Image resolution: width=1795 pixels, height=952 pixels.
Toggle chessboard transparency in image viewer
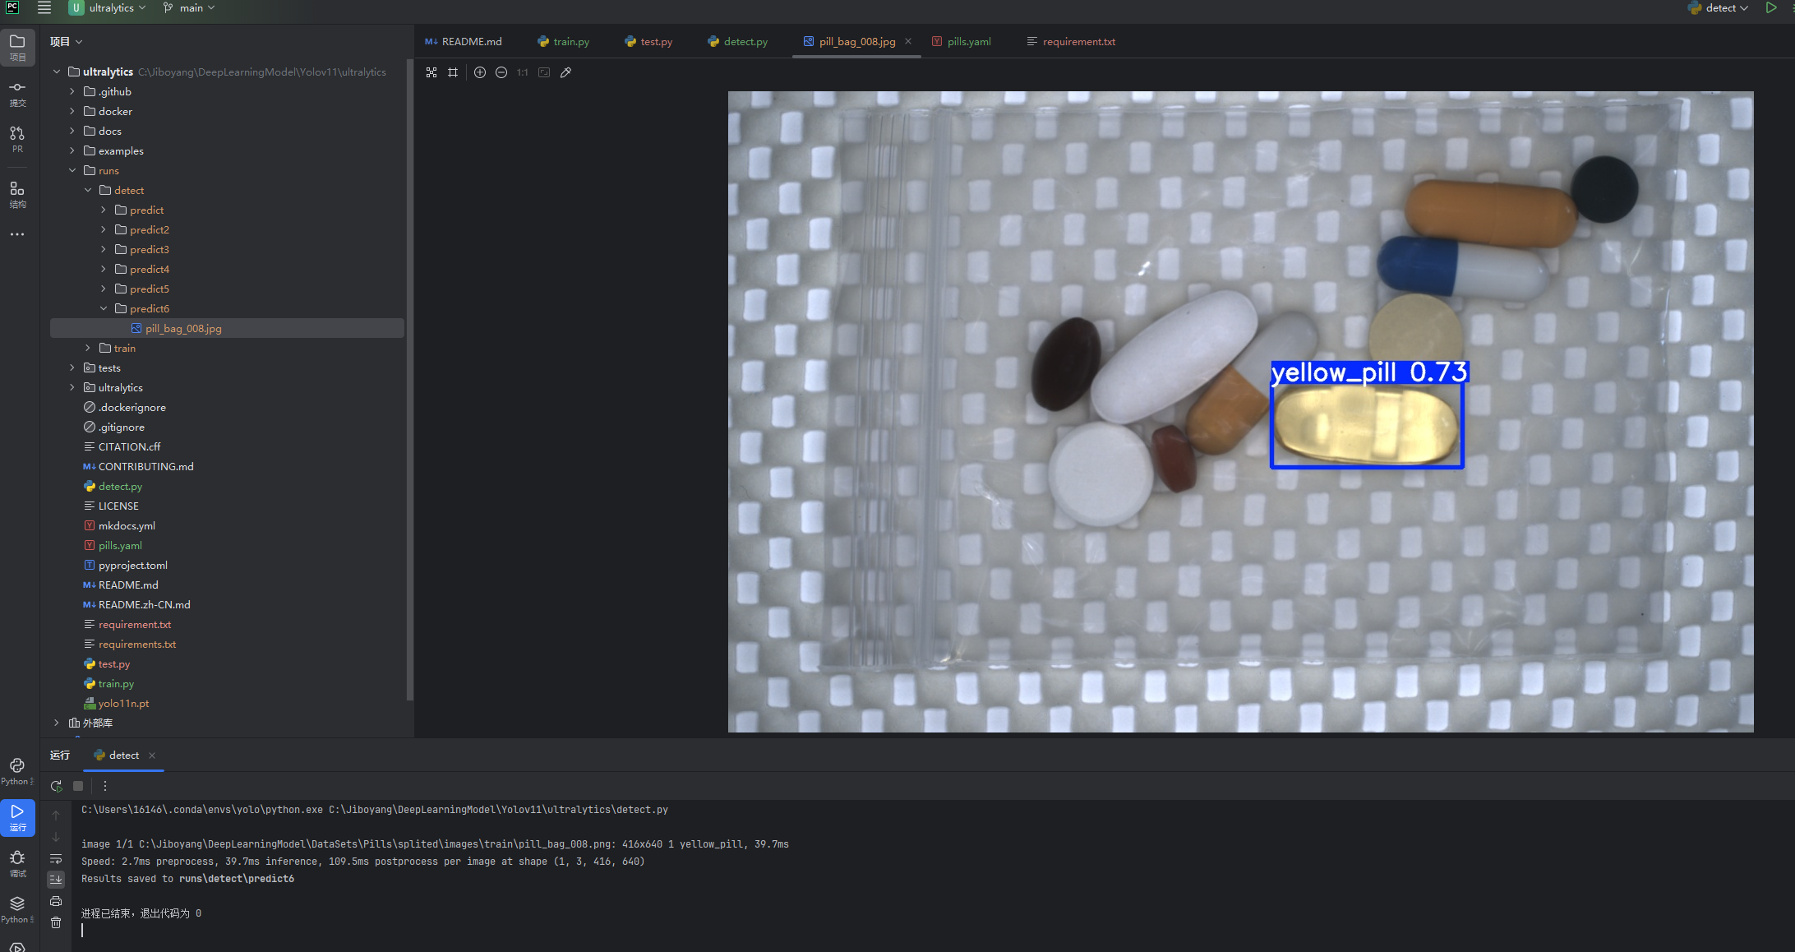(x=431, y=72)
